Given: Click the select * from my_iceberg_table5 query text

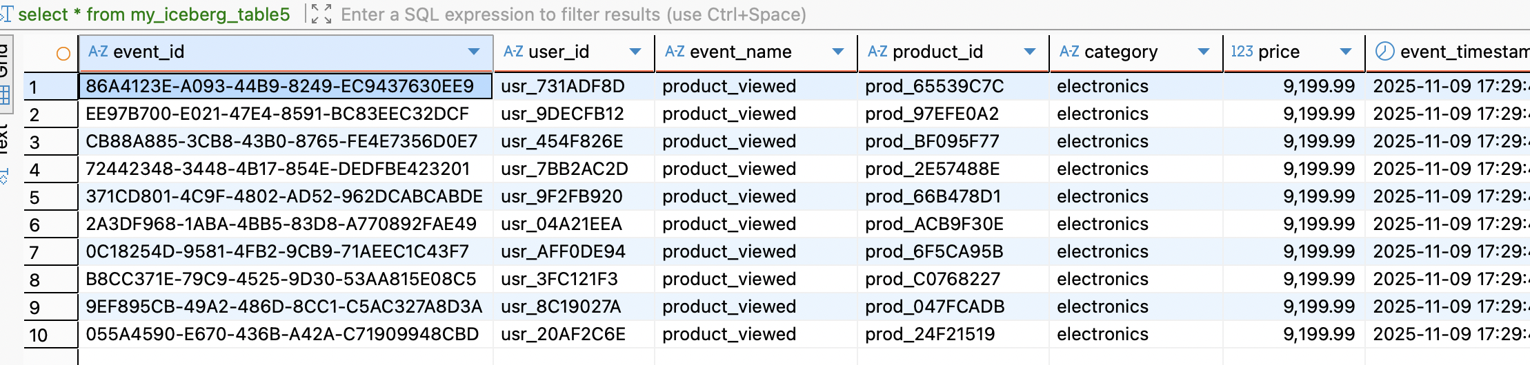Looking at the screenshot, I should pyautogui.click(x=154, y=14).
